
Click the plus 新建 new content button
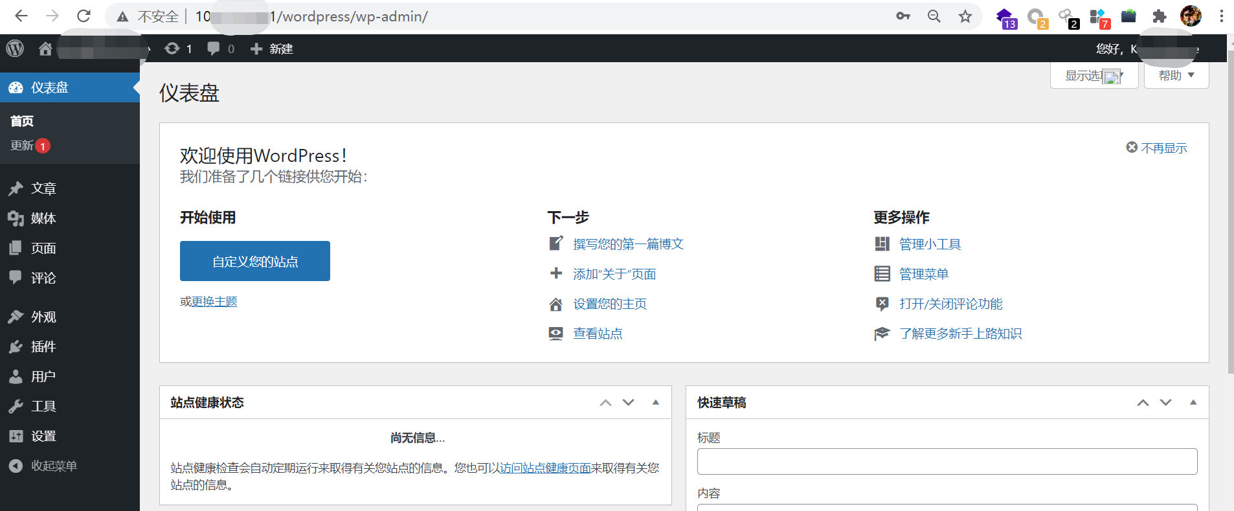pyautogui.click(x=271, y=49)
